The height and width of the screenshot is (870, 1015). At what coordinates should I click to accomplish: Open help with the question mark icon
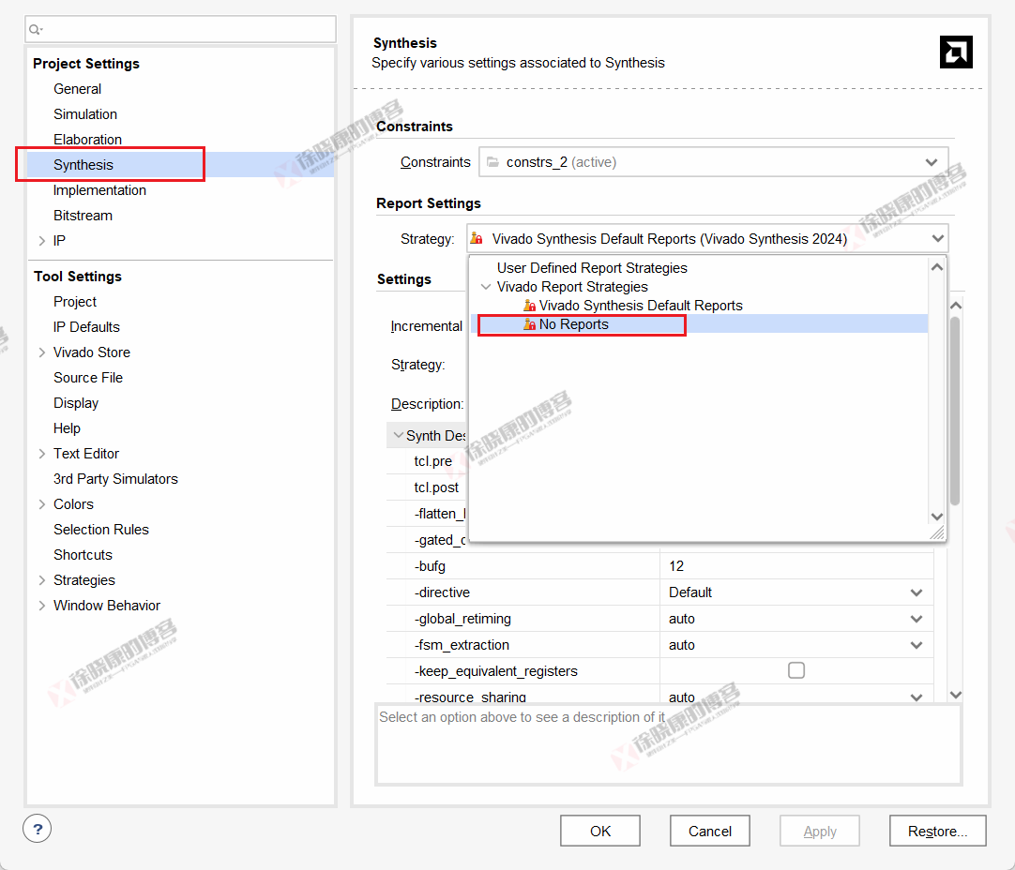click(x=38, y=829)
